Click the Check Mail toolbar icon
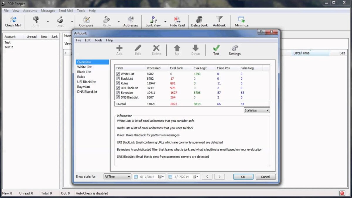Screen dimensions: 352x198 coord(13,20)
